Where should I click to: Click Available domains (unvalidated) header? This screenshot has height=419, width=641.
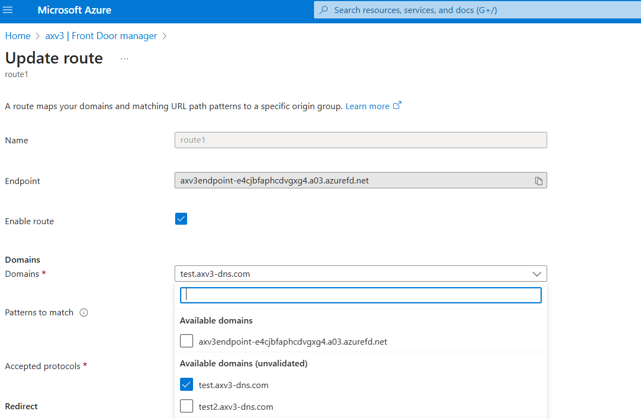[x=243, y=363]
